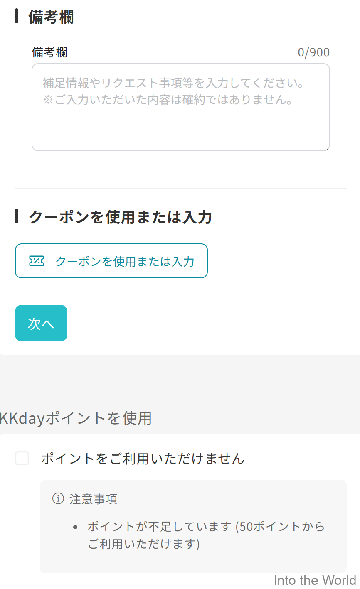Click the 備考欄 remarks text area
The height and width of the screenshot is (589, 360).
click(180, 107)
